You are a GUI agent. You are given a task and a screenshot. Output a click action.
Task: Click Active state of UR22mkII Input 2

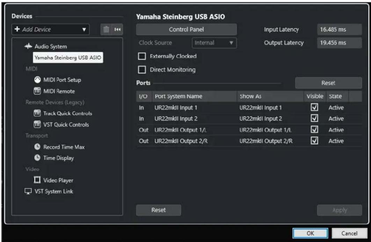(336, 119)
